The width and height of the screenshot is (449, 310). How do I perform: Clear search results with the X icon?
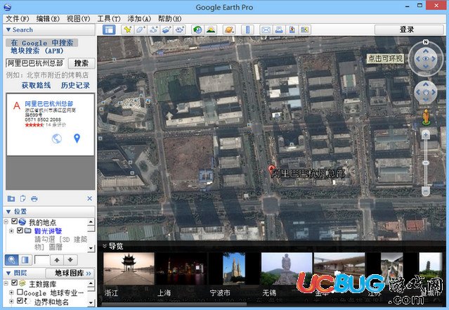[90, 198]
